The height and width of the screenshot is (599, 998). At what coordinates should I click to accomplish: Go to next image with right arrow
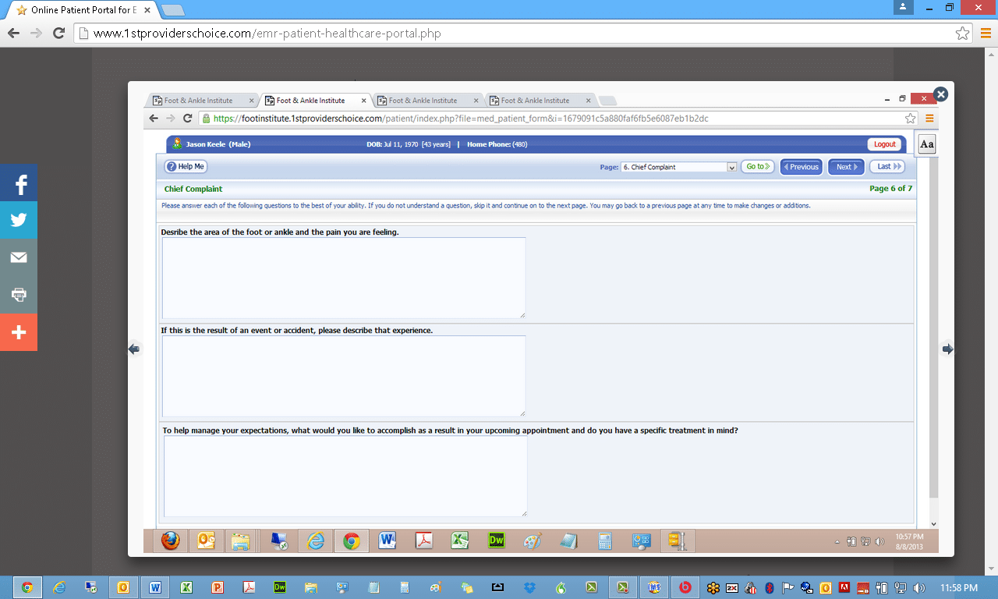click(x=947, y=349)
